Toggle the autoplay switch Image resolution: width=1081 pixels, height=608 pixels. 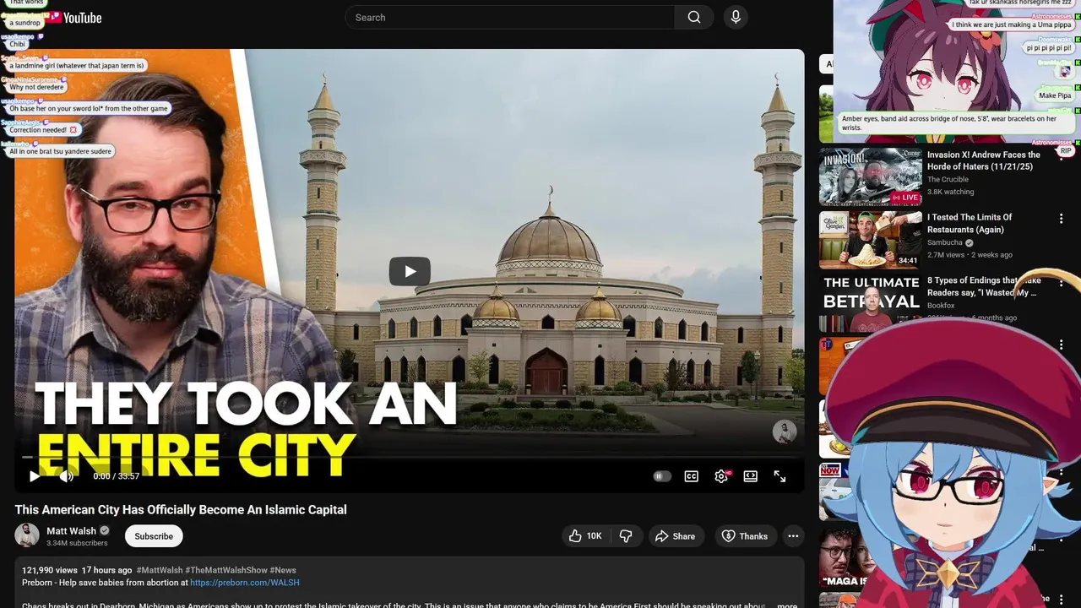pos(662,476)
